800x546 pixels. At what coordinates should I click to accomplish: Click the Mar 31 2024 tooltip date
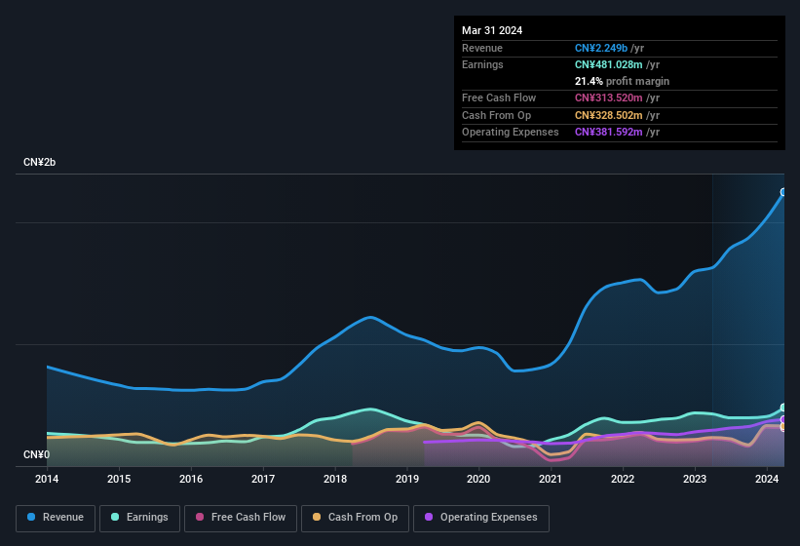(x=492, y=30)
